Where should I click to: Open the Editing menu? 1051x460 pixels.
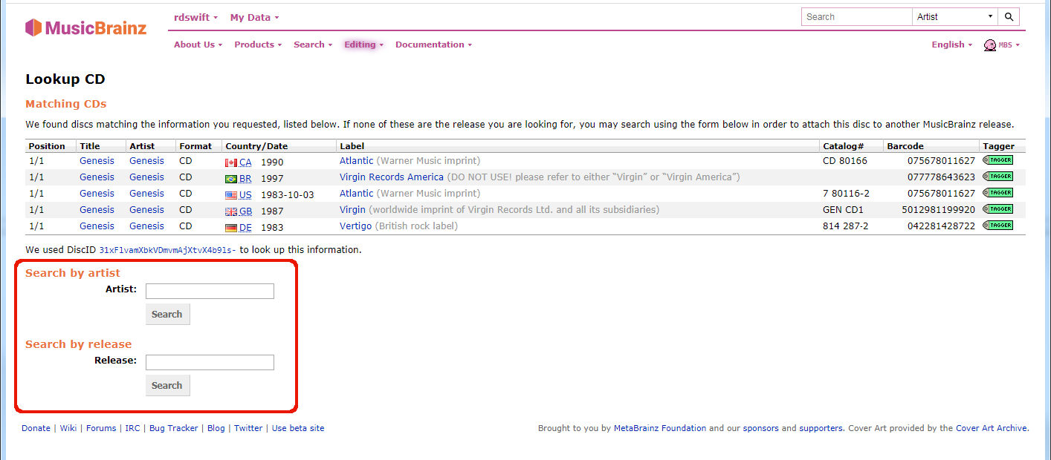pos(364,45)
